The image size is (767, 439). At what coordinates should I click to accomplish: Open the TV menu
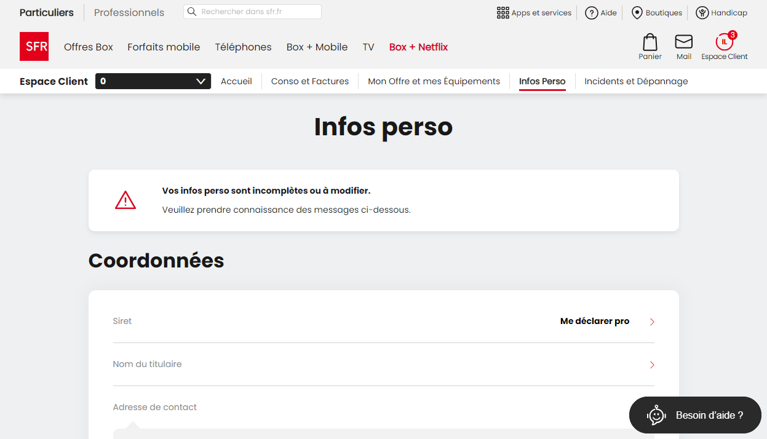tap(368, 47)
